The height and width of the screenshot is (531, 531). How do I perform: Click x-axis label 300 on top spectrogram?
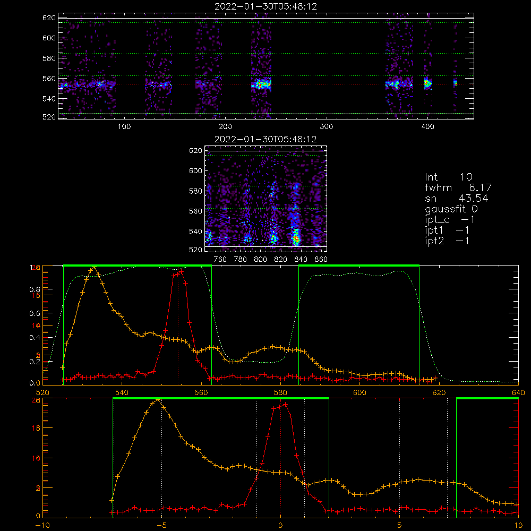coord(327,126)
